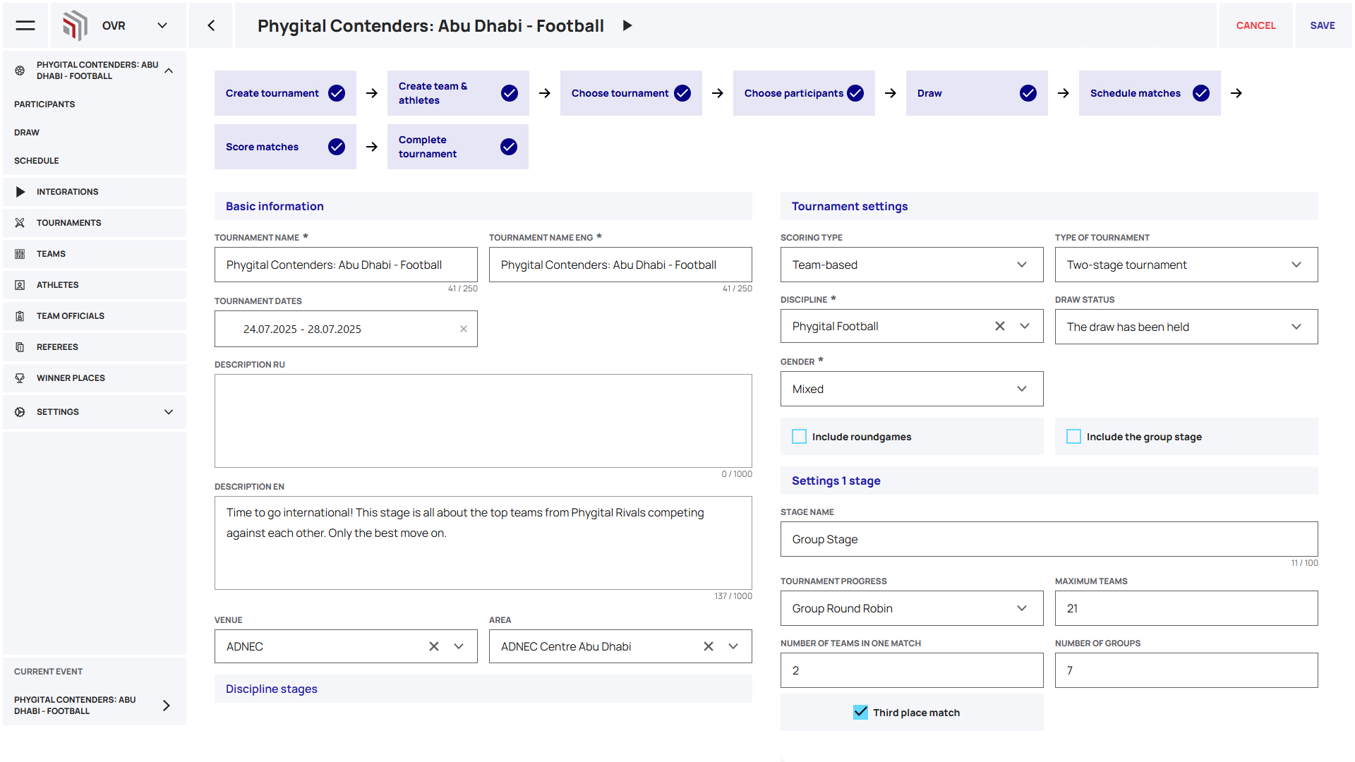This screenshot has height=762, width=1355.
Task: Go to the Complete tournament step
Action: pyautogui.click(x=458, y=147)
